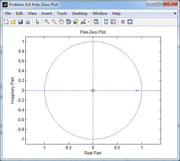Open a file with the folder icon
180x161 pixels.
[x=13, y=22]
